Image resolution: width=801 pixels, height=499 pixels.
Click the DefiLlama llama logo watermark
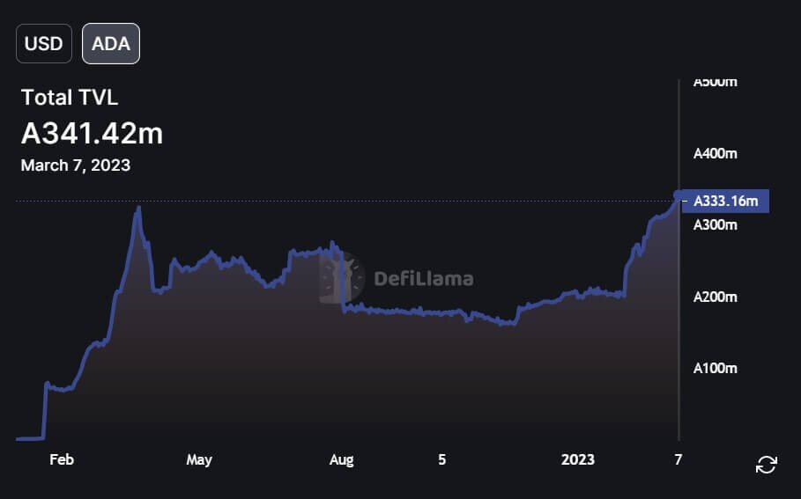point(342,277)
